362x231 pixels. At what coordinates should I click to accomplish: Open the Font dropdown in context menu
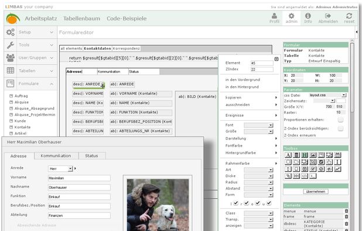click(x=258, y=125)
